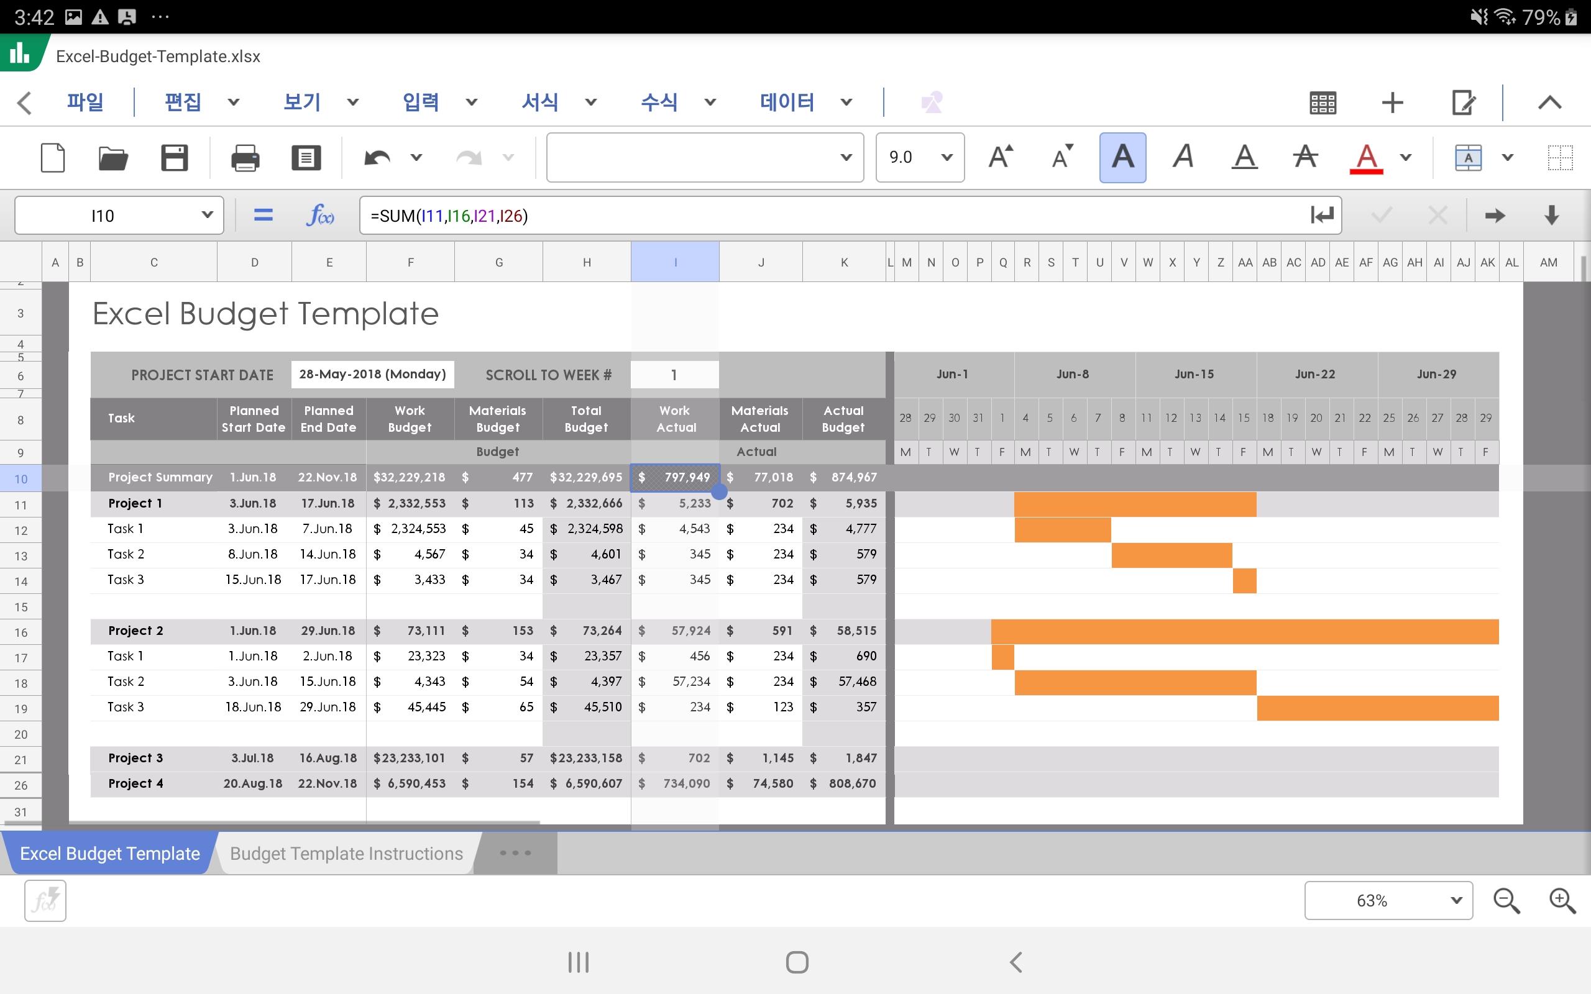Expand the font size 9.0 dropdown
This screenshot has width=1591, height=994.
tap(920, 157)
